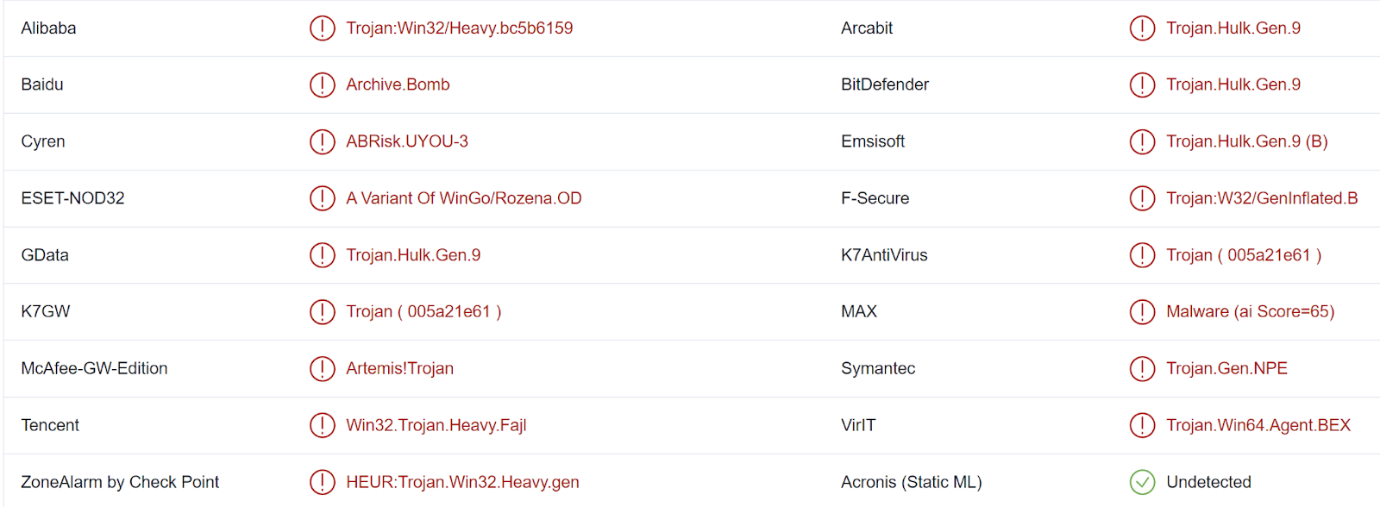Click the green checkmark icon for Acronis Undetected
This screenshot has width=1380, height=507.
coord(1142,482)
